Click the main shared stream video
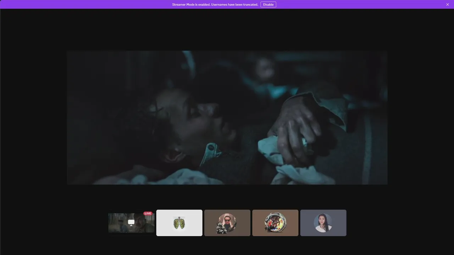454x255 pixels. (227, 118)
